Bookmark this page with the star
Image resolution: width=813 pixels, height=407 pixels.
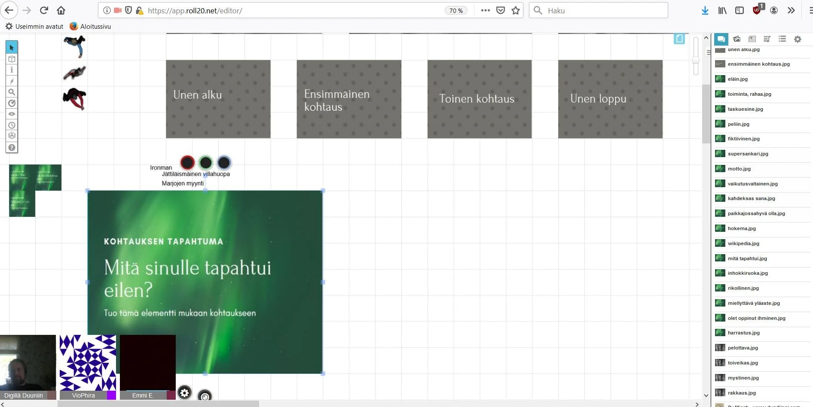(516, 10)
